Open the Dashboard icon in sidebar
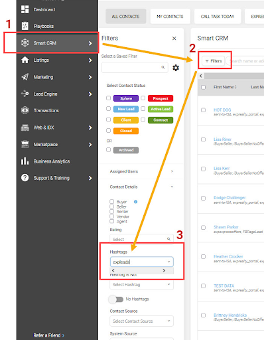Viewport: 264px width, 340px height. point(25,9)
